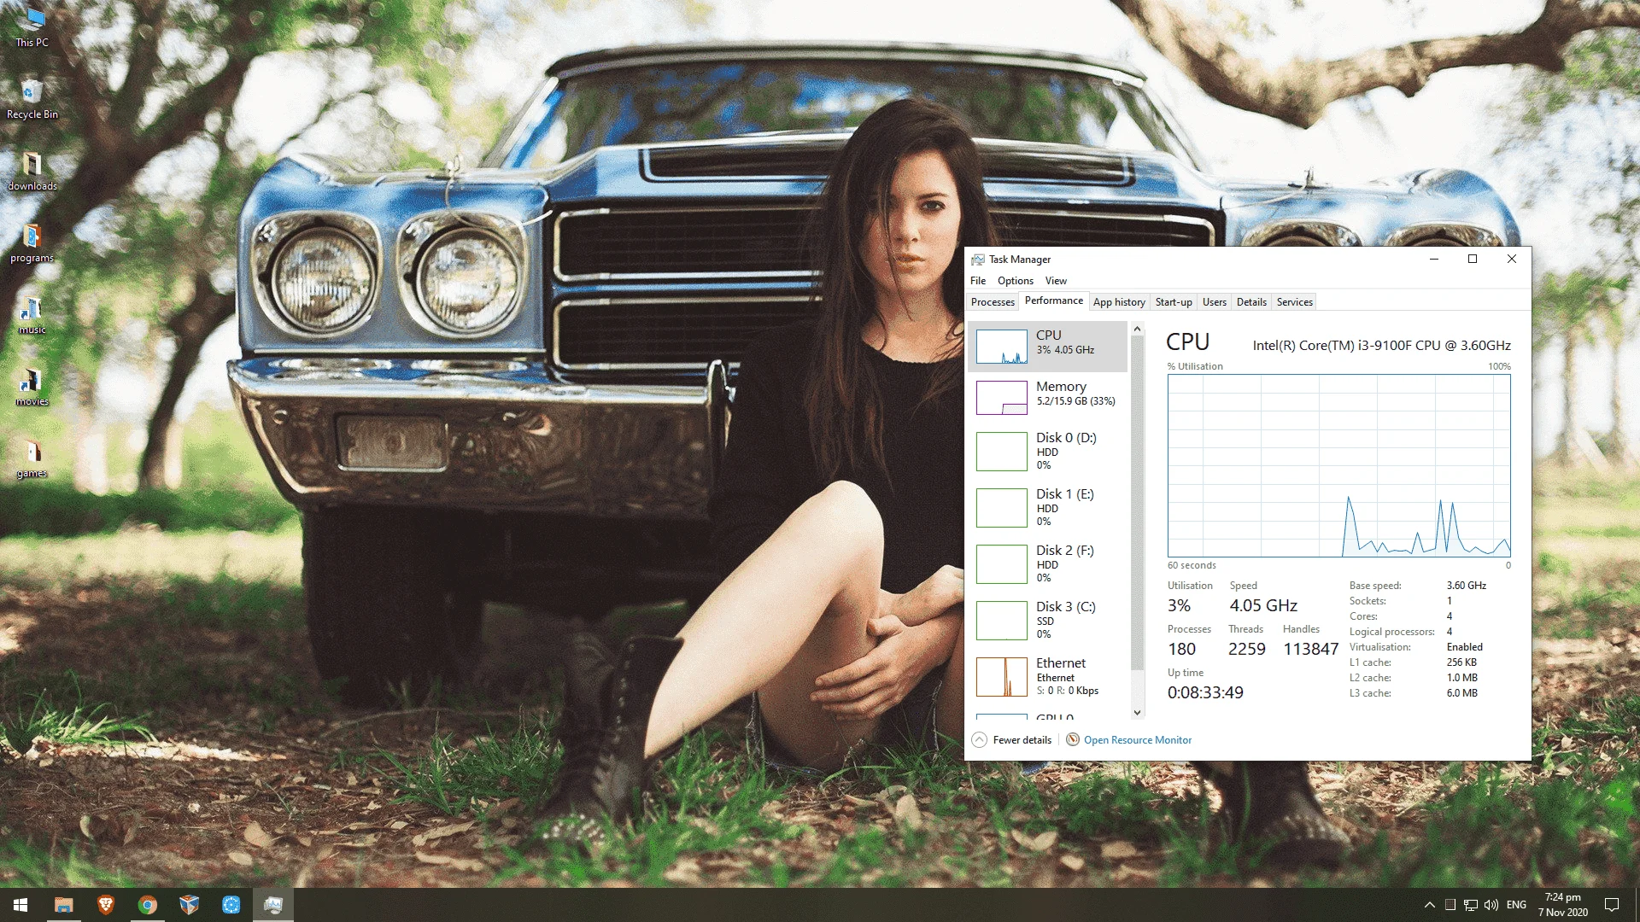Open the volume control tray icon
This screenshot has width=1640, height=922.
point(1491,905)
